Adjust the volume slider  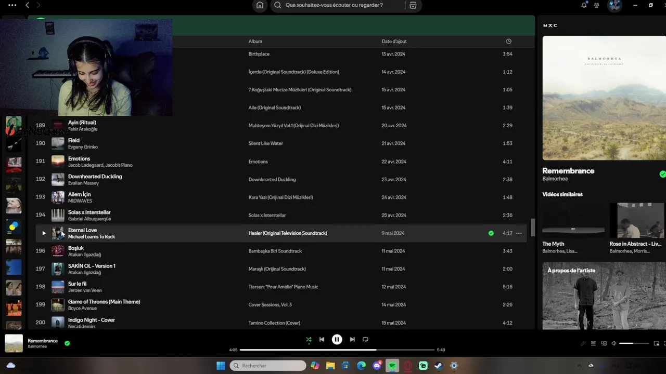[x=634, y=343]
